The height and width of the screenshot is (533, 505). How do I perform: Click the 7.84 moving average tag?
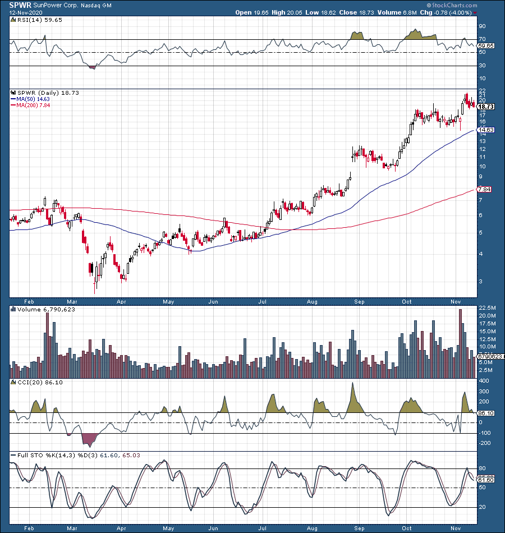(x=484, y=189)
